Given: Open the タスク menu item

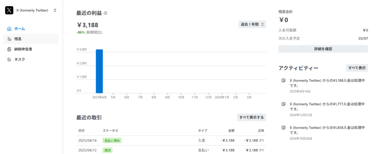Looking at the screenshot, I should coord(19,60).
